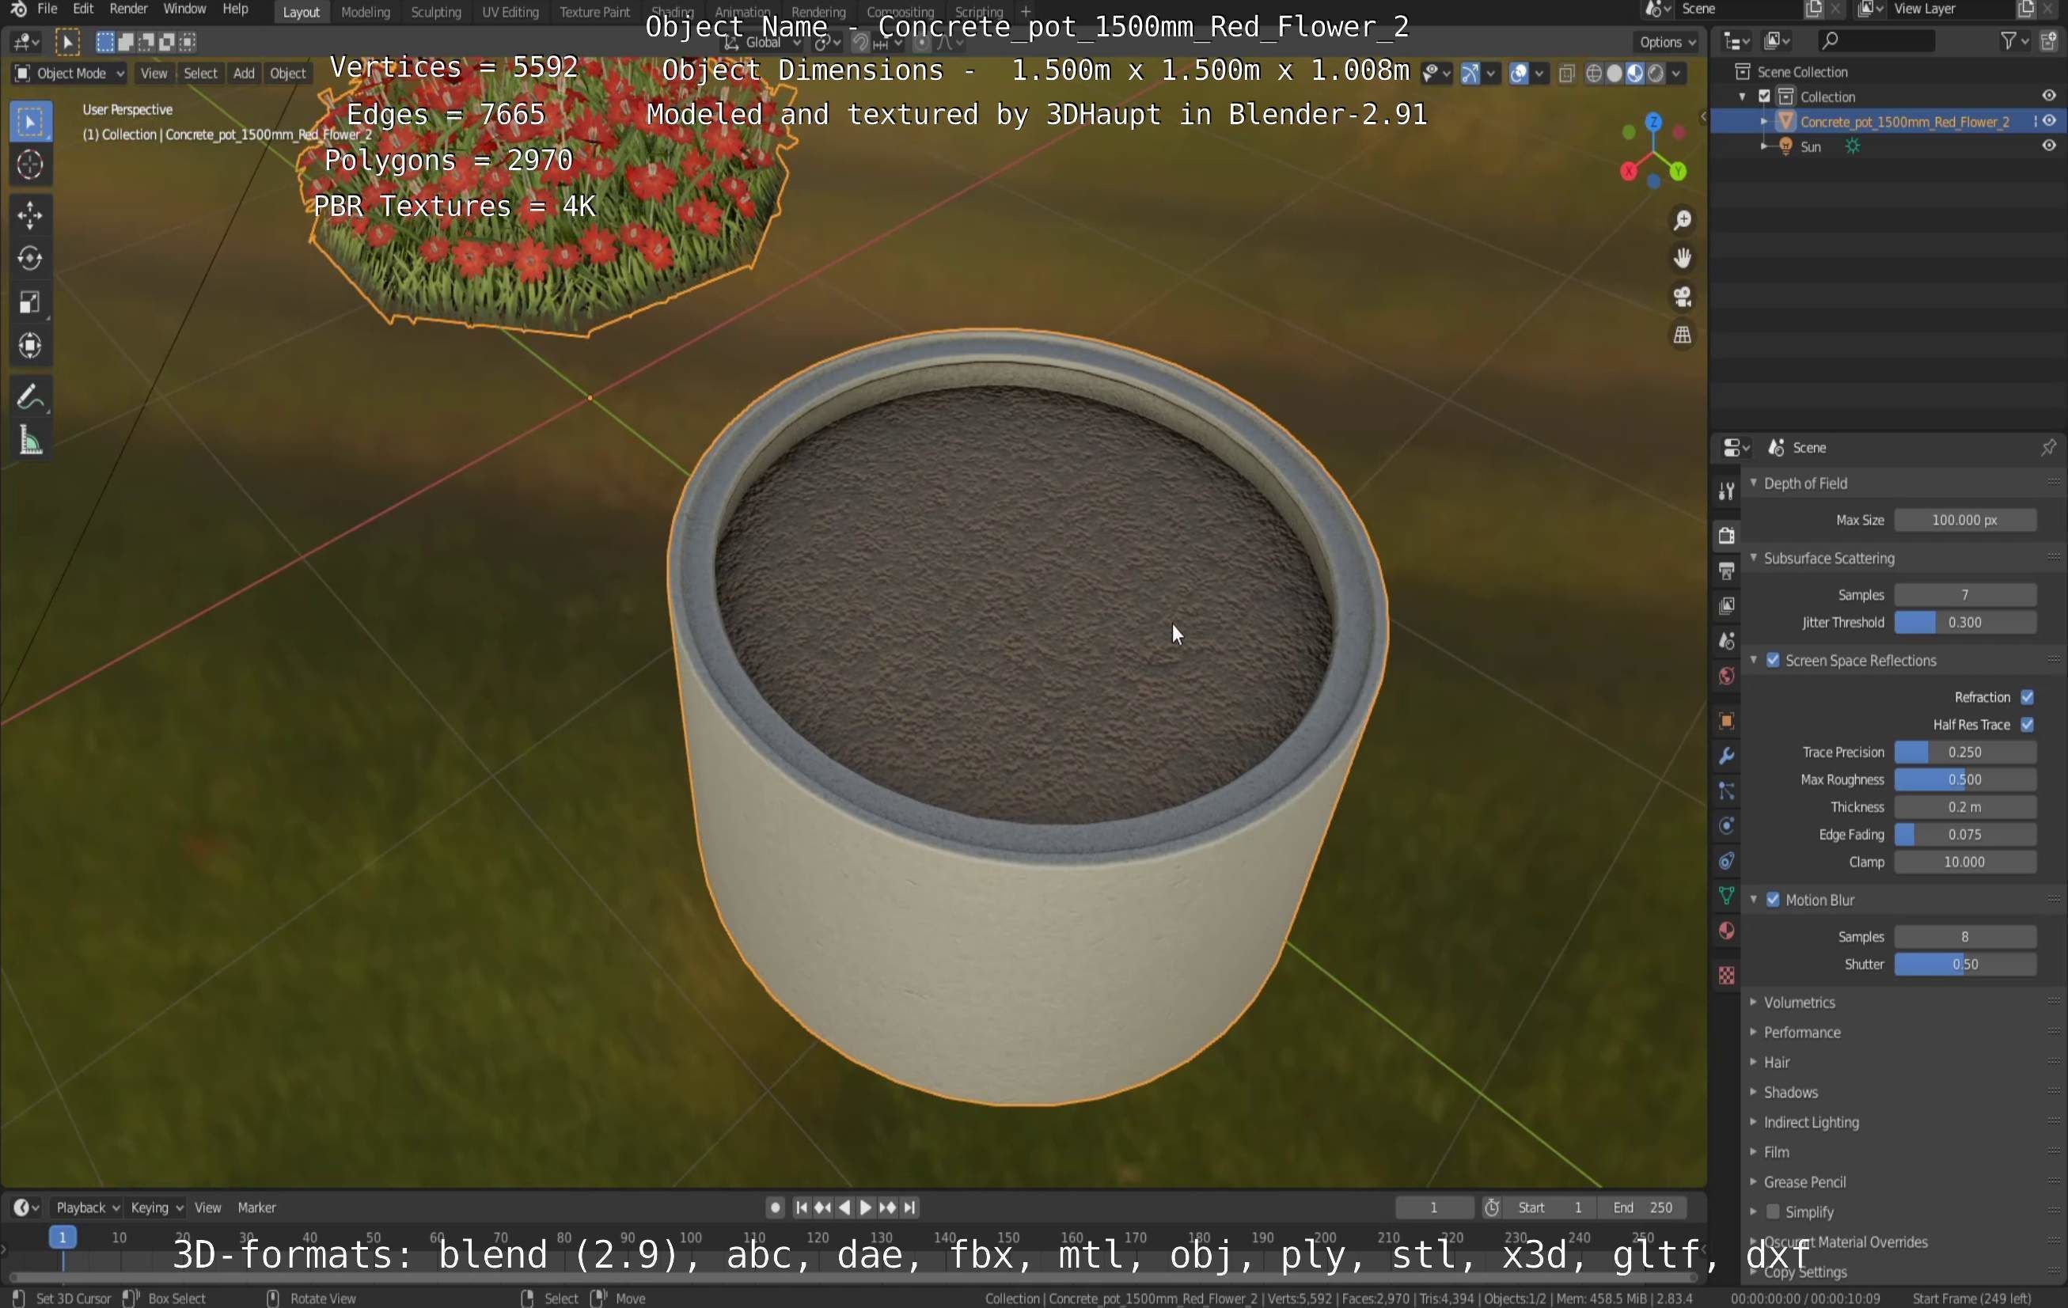2068x1308 pixels.
Task: Open the Tool properties tab
Action: coord(1726,491)
